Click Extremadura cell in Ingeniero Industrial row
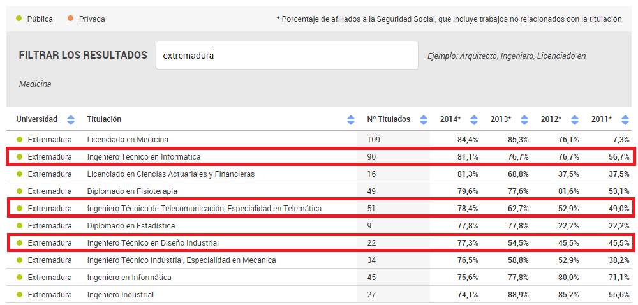Screen dimensions: 638x305 coord(50,294)
